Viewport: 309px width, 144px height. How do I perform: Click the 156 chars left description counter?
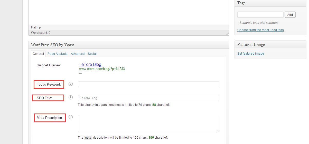pos(158,138)
